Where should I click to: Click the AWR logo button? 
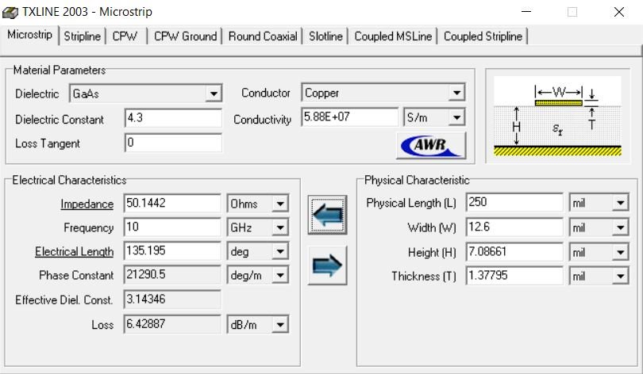coord(431,145)
